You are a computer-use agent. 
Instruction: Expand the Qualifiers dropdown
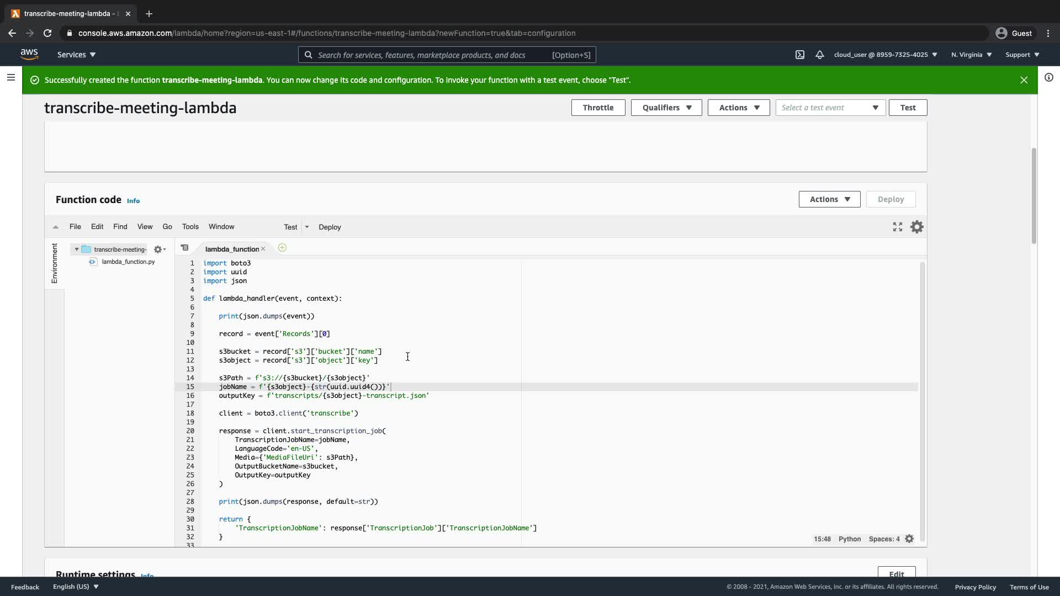click(x=666, y=108)
